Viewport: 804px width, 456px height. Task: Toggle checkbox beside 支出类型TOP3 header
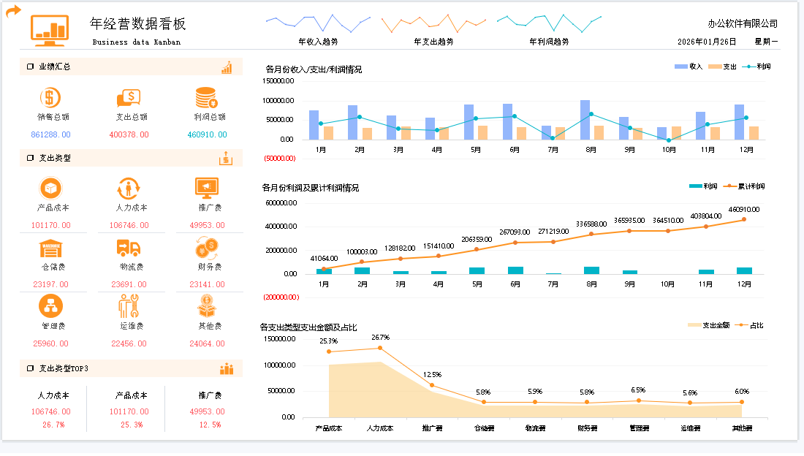point(31,368)
